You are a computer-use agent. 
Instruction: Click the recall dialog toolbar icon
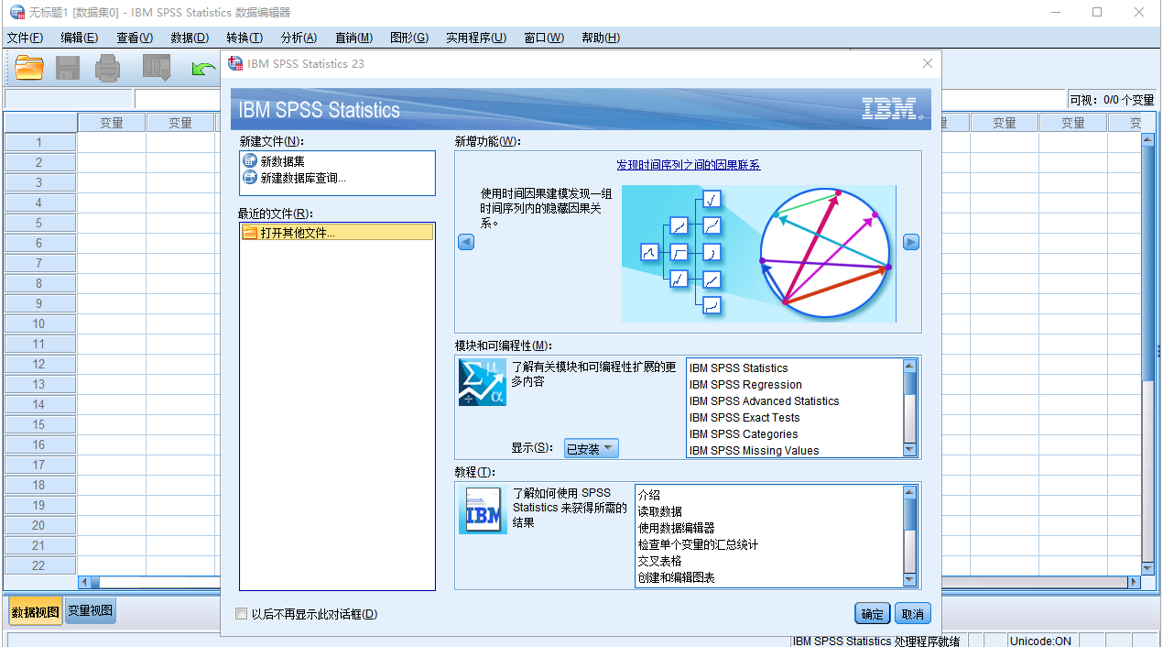point(157,68)
